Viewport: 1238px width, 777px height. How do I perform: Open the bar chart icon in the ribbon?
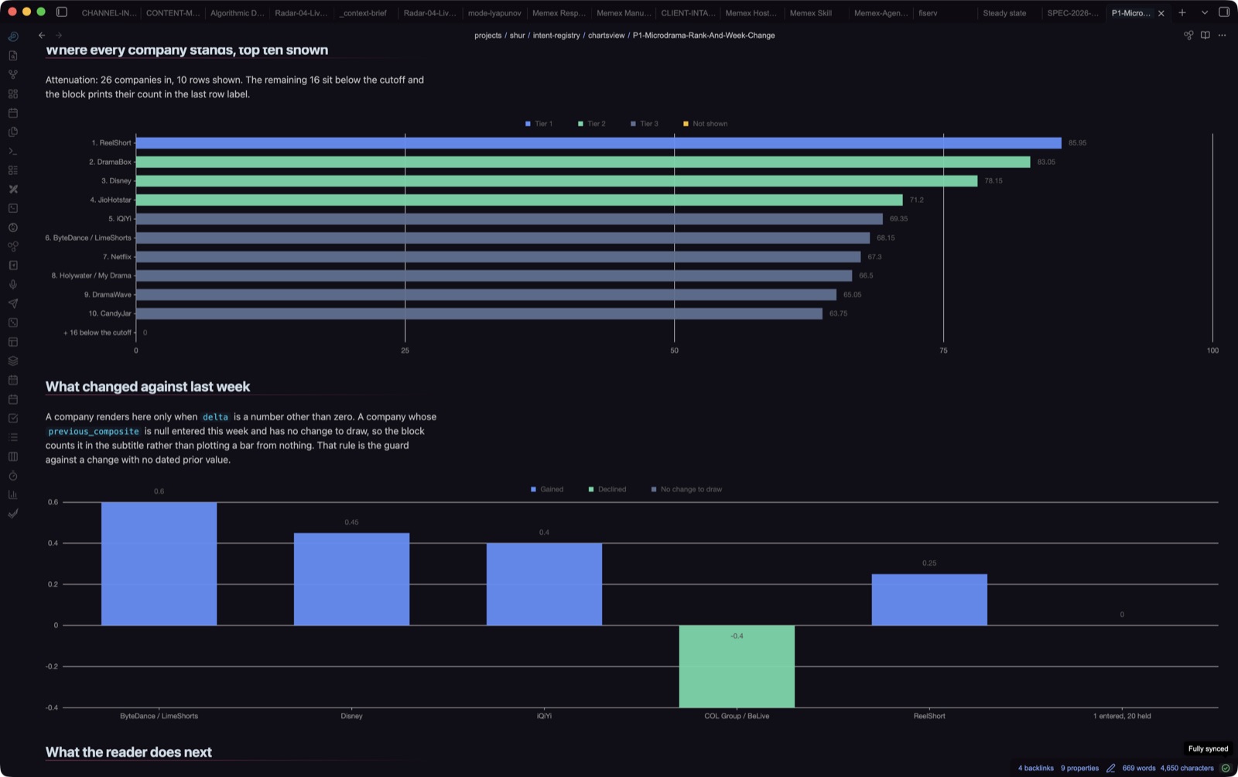pos(13,495)
